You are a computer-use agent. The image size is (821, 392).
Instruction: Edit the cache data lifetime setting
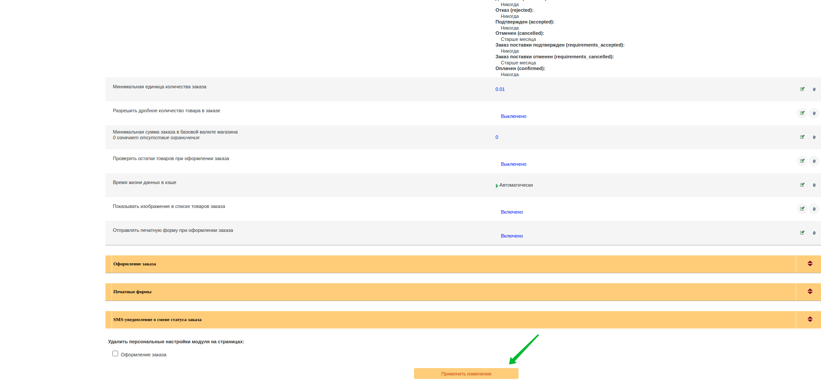(x=802, y=185)
